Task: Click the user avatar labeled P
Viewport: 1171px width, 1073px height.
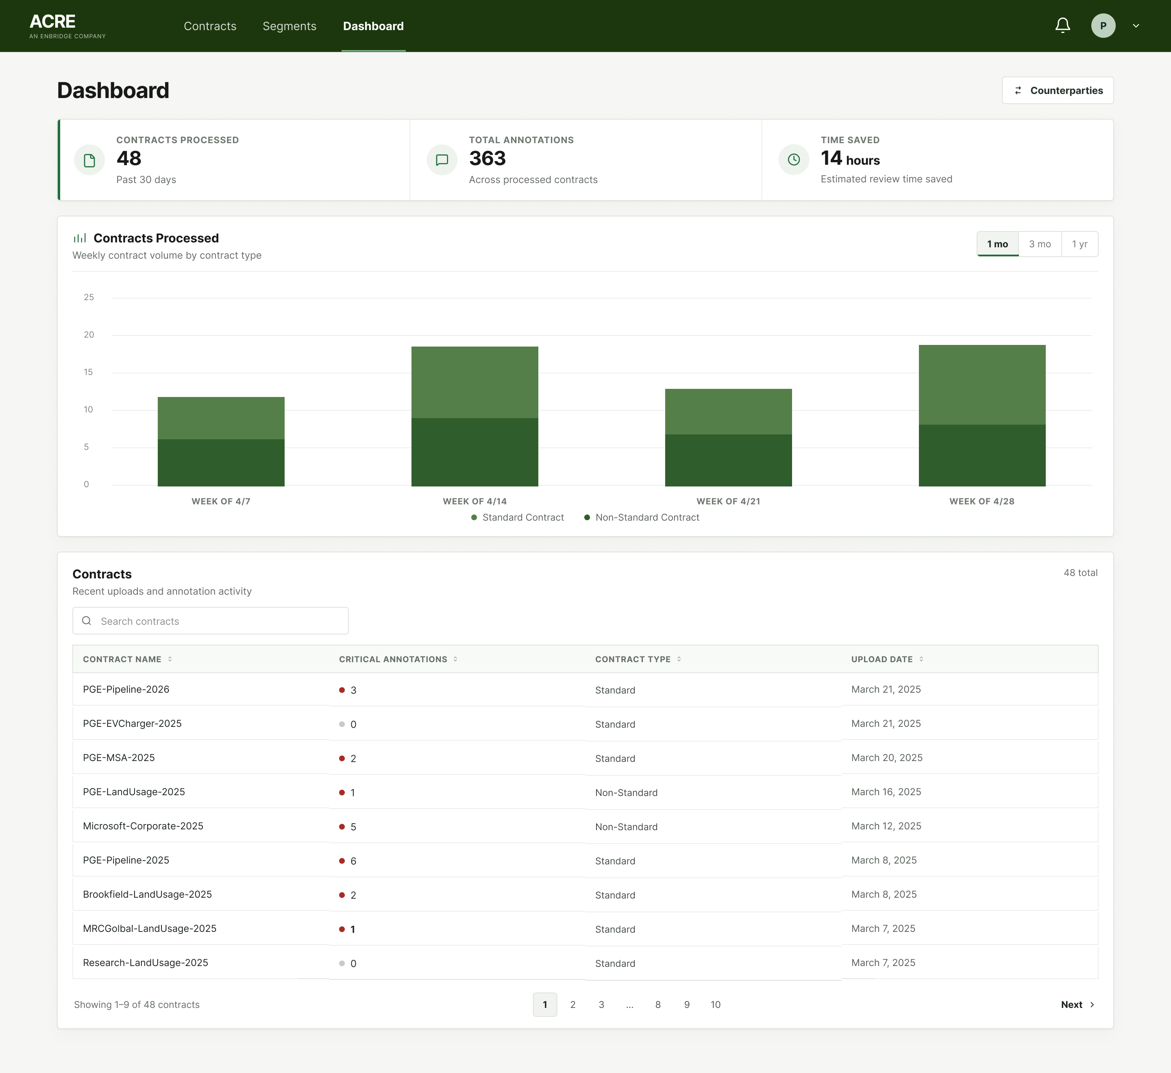Action: click(1102, 26)
